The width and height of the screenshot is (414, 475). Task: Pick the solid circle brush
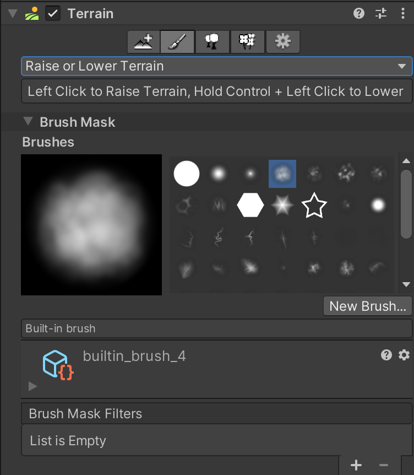tap(186, 174)
